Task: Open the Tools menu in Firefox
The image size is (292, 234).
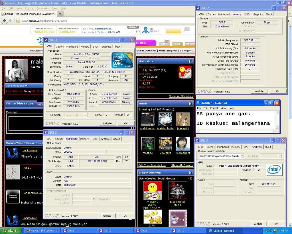Action: point(55,8)
